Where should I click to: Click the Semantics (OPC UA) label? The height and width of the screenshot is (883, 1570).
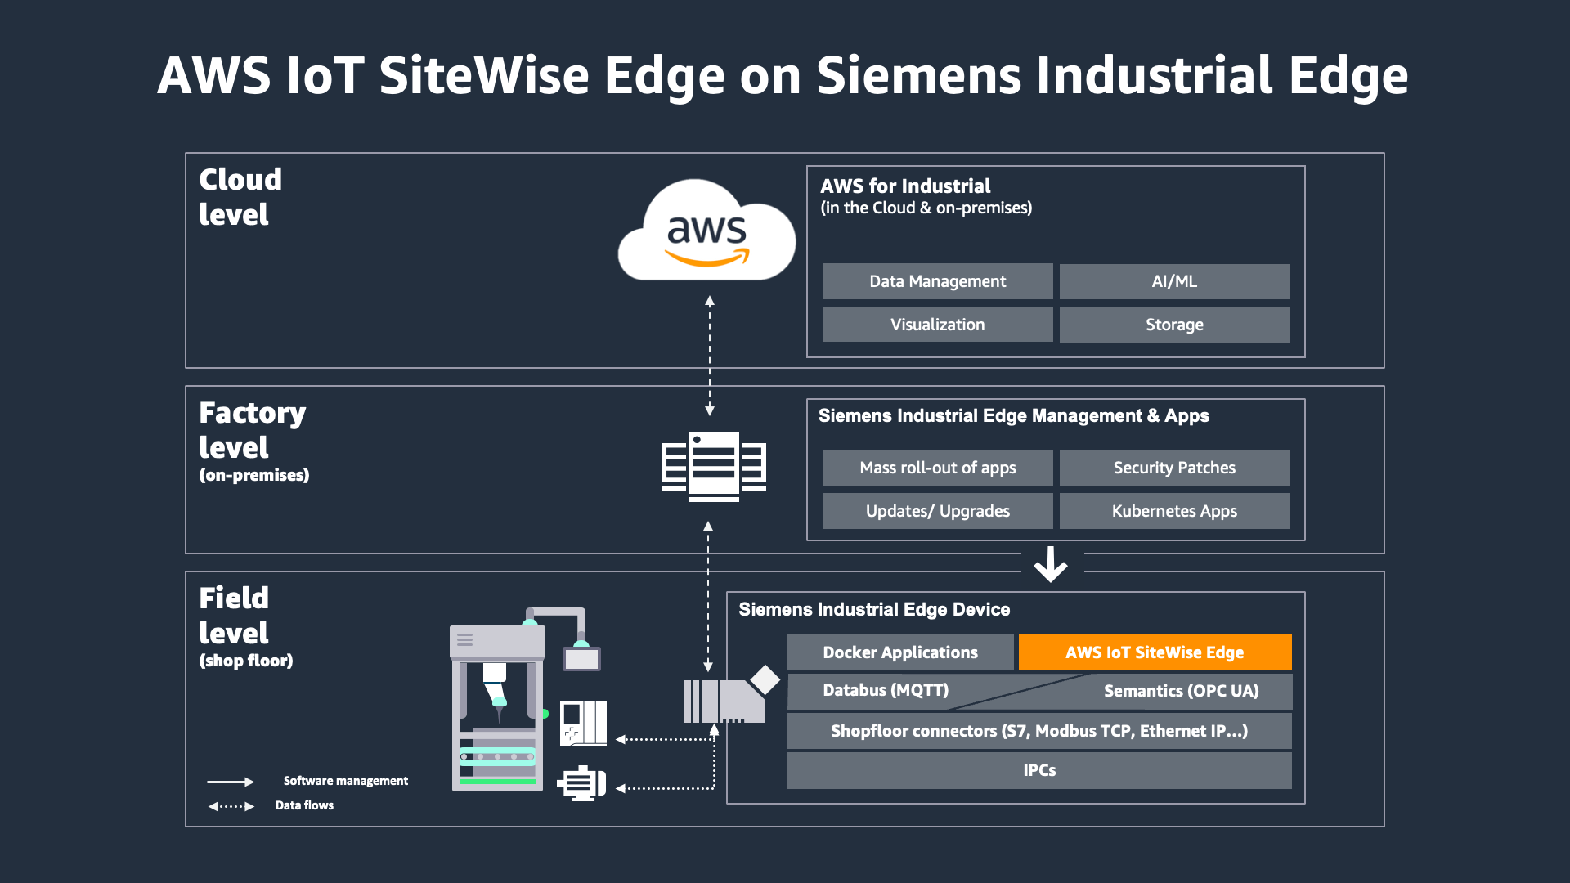point(1181,691)
